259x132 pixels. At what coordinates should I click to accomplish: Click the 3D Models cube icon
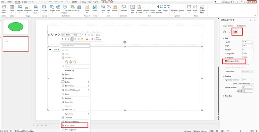(x=65, y=7)
